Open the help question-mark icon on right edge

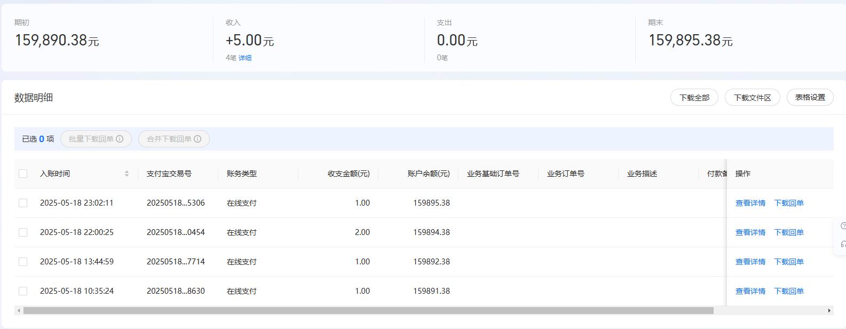[x=843, y=226]
